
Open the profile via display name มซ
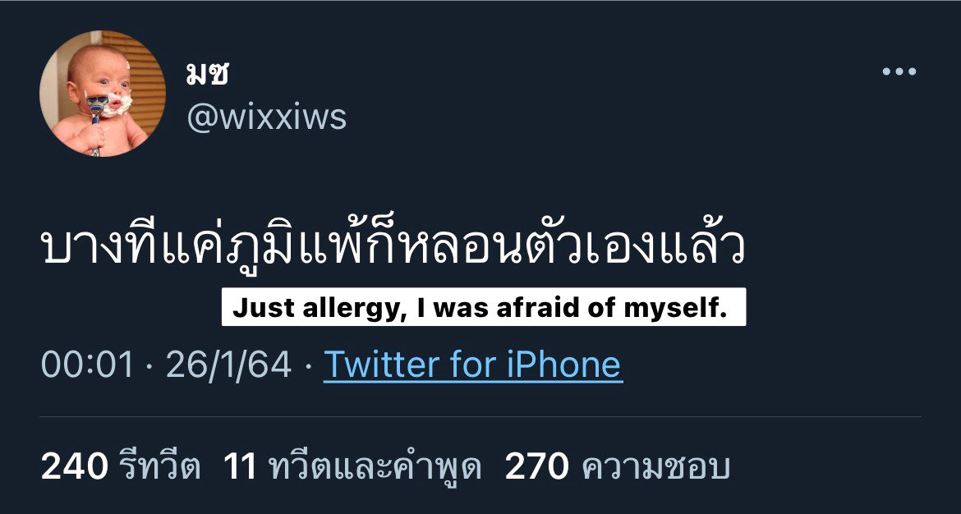point(206,74)
